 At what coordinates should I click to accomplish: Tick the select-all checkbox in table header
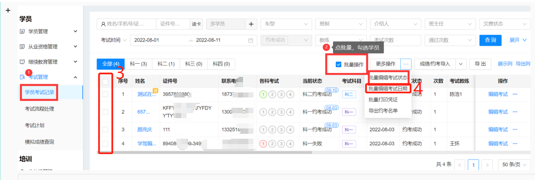click(105, 81)
